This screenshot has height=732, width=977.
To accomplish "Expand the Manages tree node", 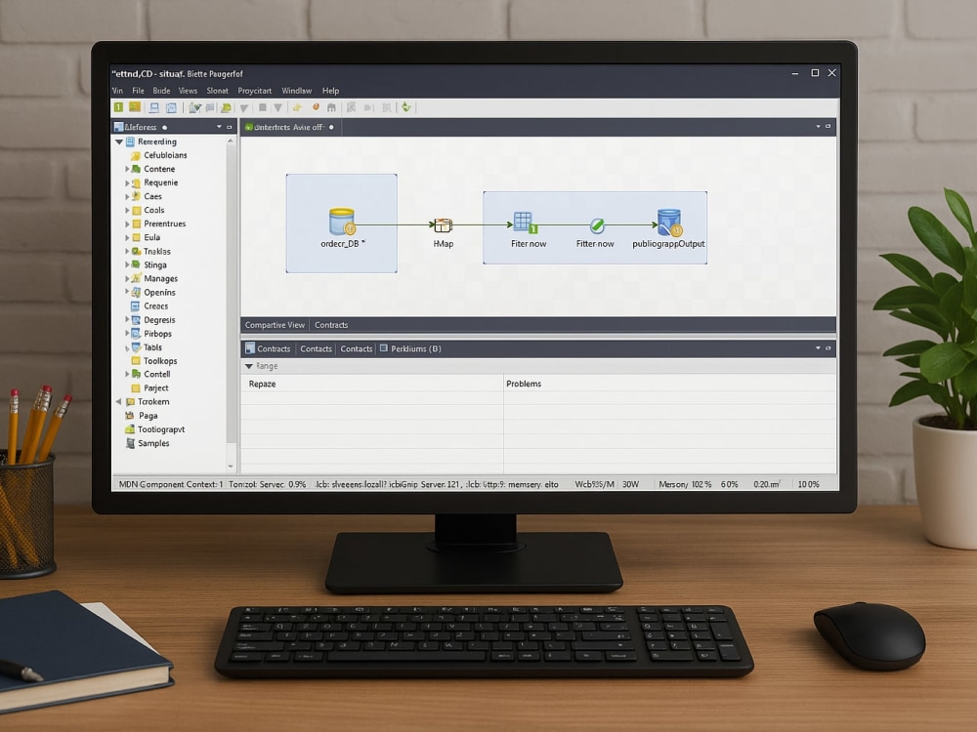I will click(x=127, y=278).
